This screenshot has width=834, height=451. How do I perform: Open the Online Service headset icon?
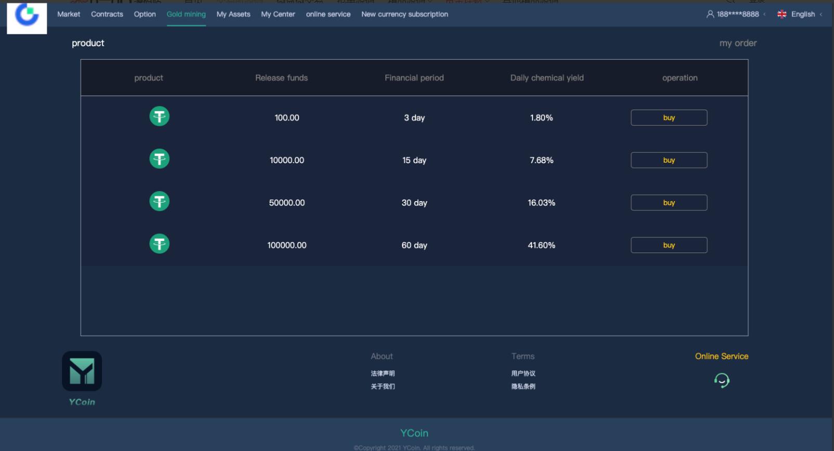point(722,381)
